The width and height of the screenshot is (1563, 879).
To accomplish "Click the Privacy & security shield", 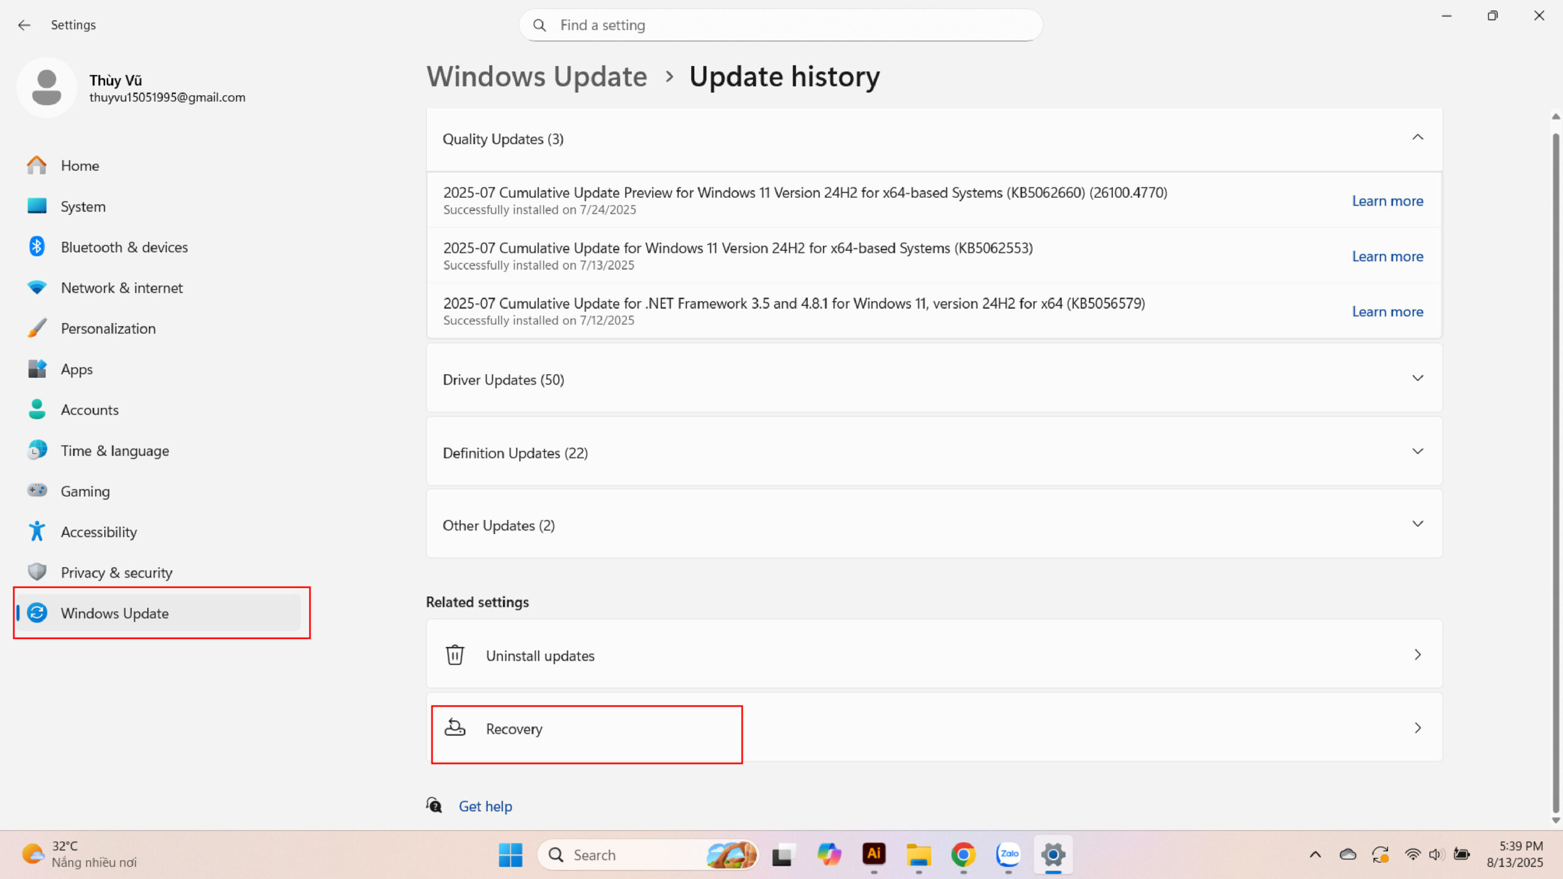I will (x=37, y=573).
